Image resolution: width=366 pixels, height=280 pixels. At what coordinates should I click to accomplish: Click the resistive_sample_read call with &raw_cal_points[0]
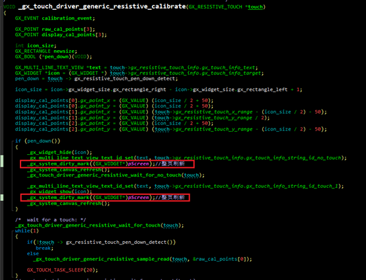(x=143, y=259)
